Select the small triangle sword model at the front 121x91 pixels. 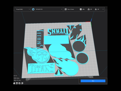(x=59, y=73)
